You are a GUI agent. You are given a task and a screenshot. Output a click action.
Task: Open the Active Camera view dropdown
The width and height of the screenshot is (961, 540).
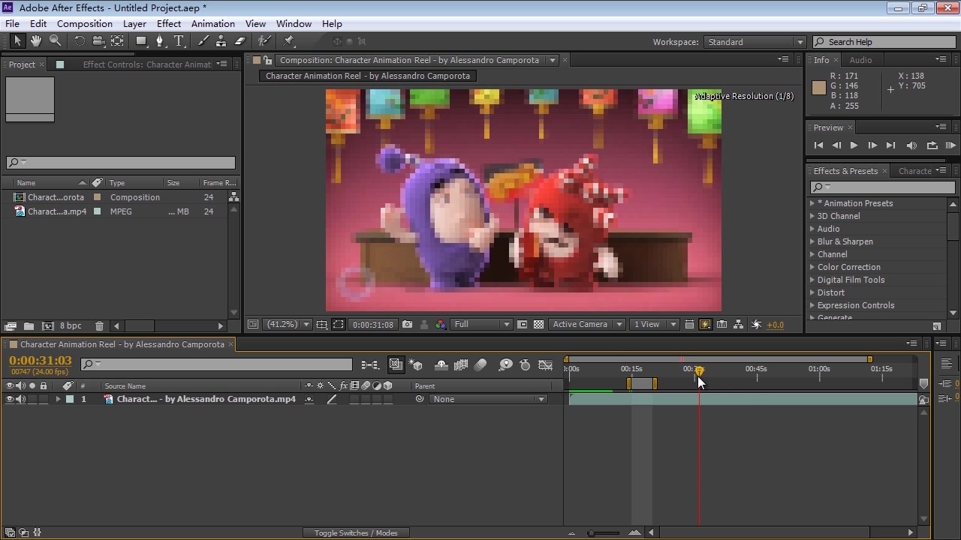pyautogui.click(x=586, y=325)
